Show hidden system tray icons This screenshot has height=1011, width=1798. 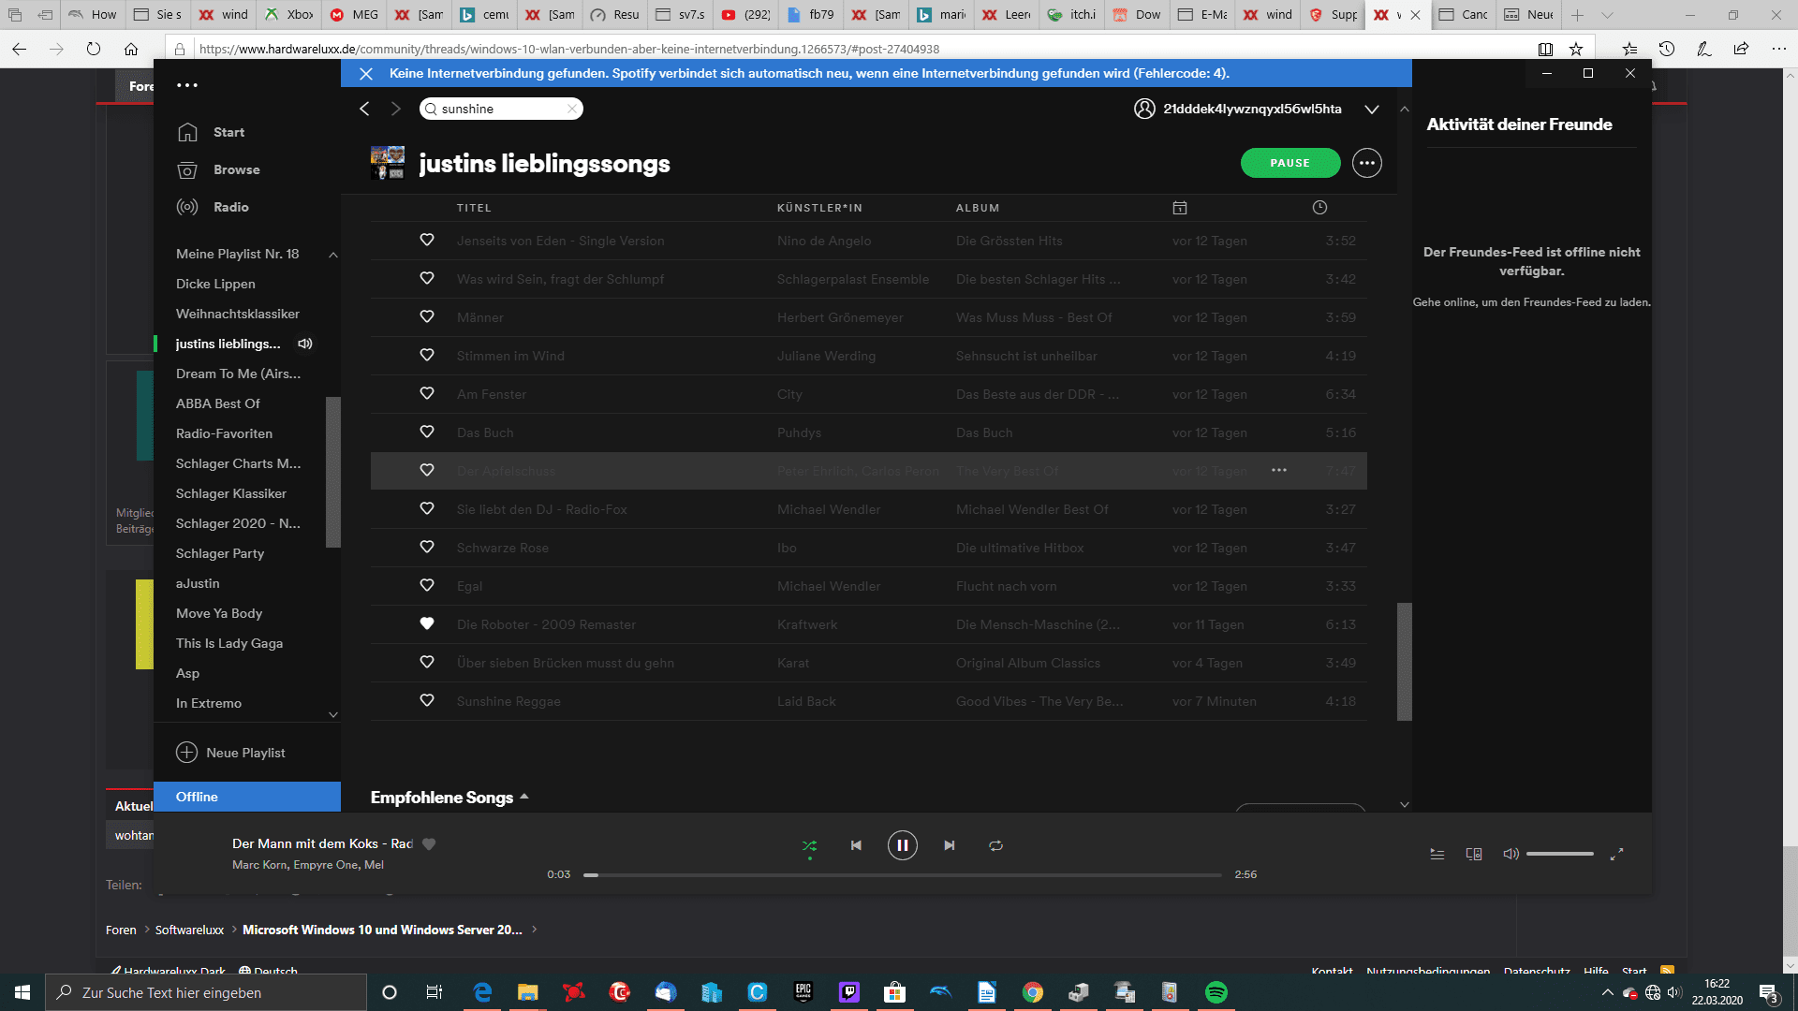(1607, 992)
